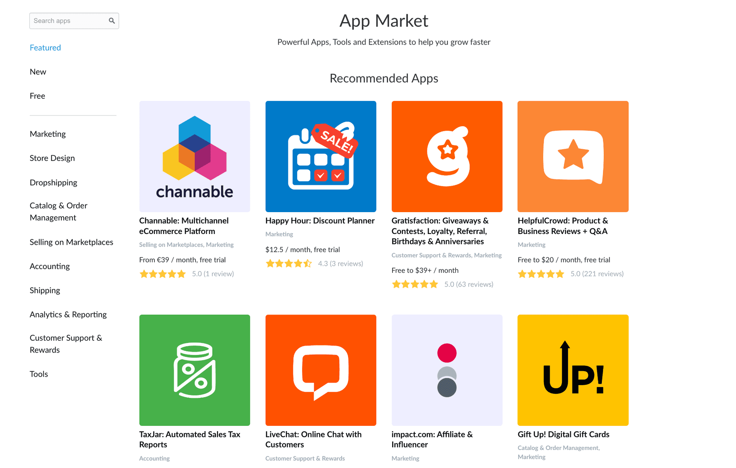Open the HelpfulCrowd star chat icon

[573, 156]
